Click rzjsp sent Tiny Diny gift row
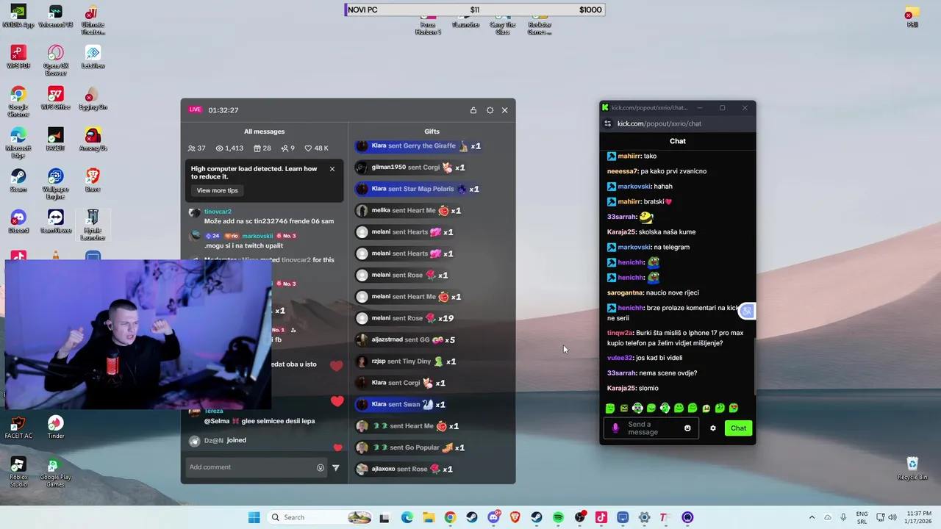 [406, 361]
